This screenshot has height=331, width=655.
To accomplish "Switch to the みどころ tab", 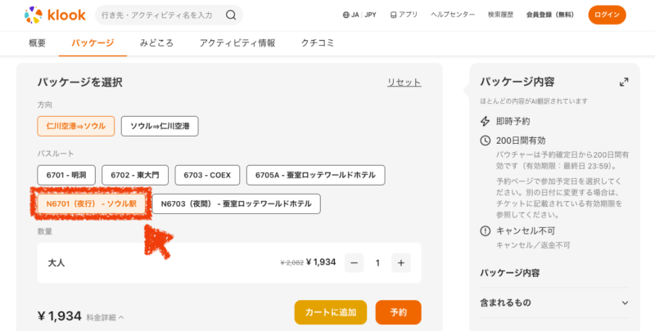I will point(156,43).
